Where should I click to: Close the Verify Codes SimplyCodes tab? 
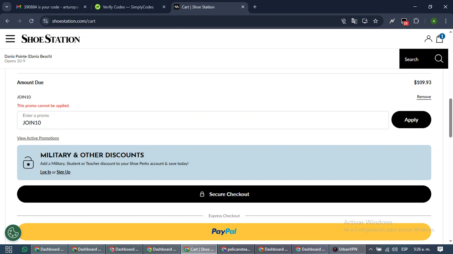coord(164,7)
